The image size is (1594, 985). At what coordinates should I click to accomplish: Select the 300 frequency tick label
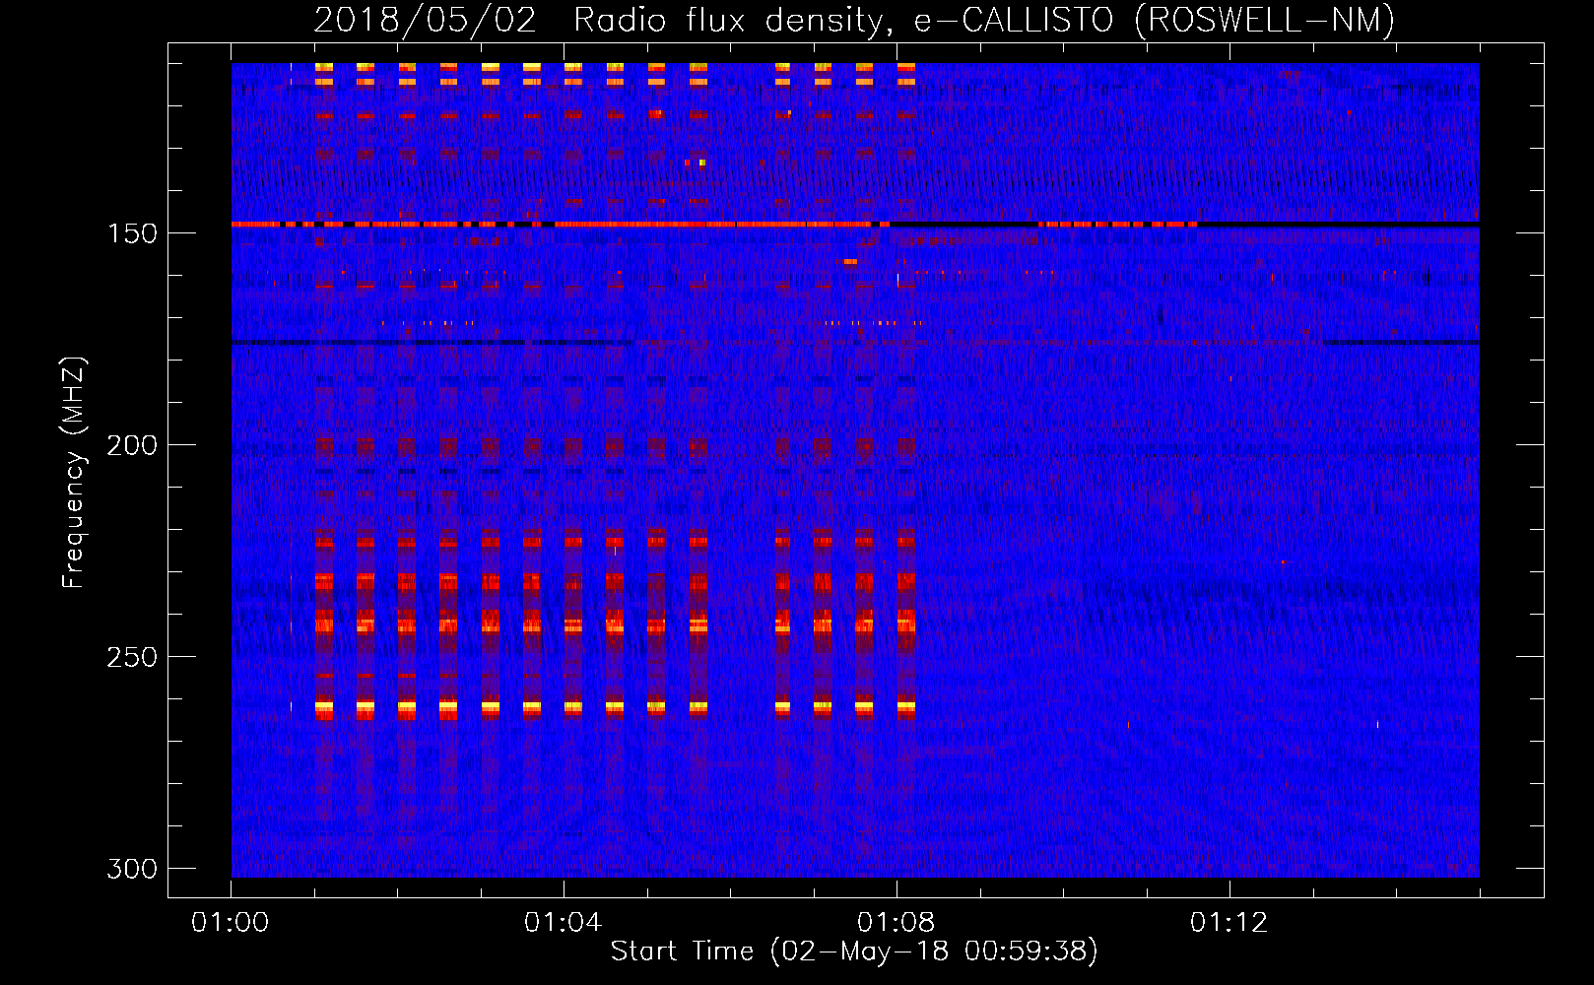point(131,869)
